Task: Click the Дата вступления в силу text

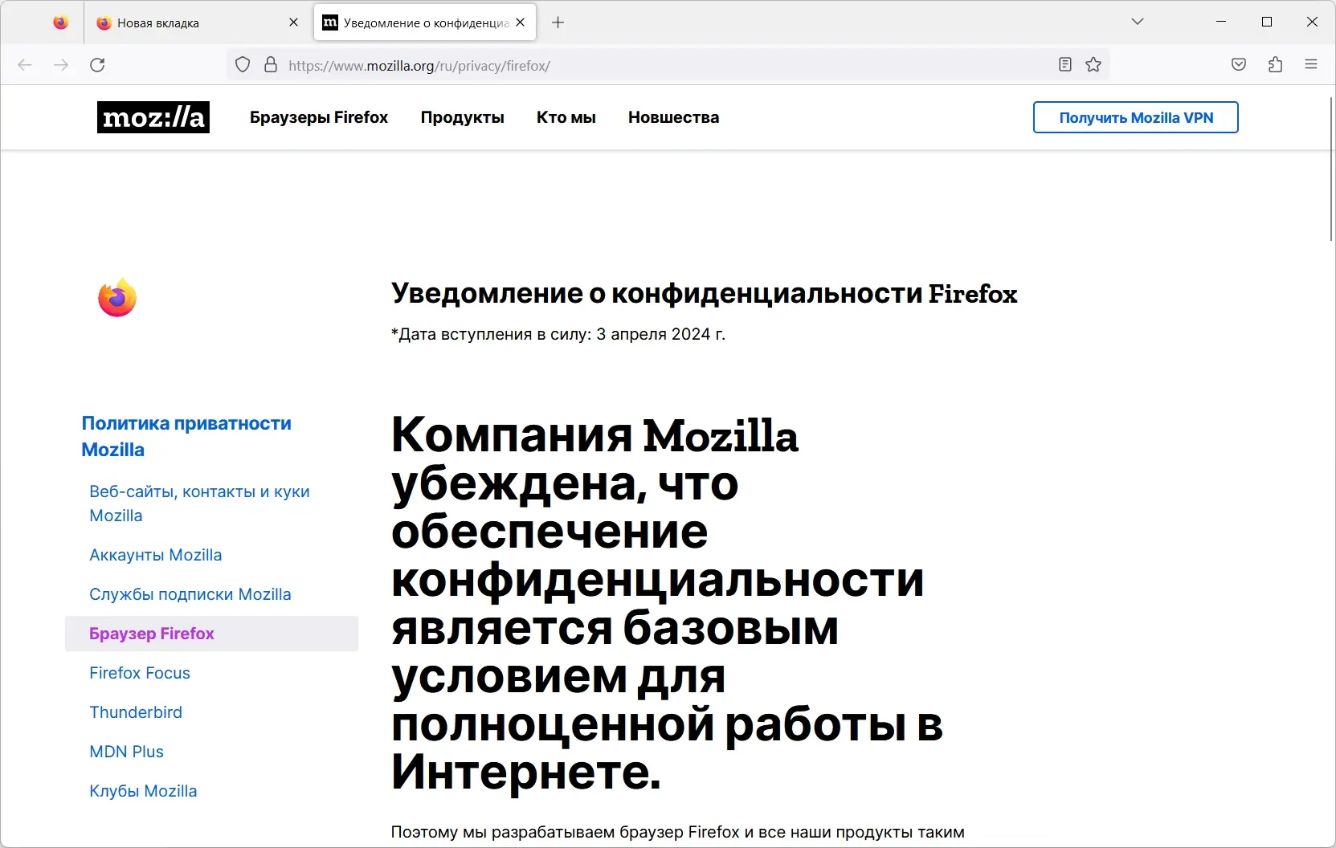Action: (558, 334)
